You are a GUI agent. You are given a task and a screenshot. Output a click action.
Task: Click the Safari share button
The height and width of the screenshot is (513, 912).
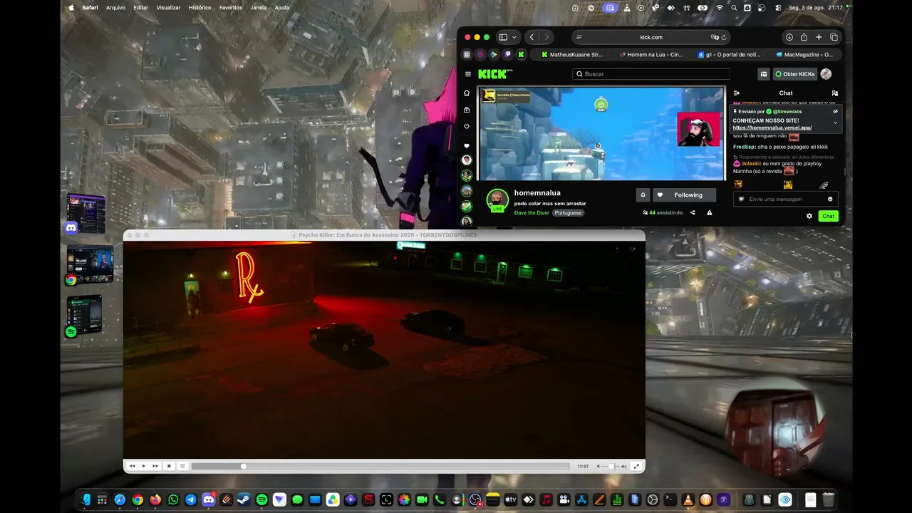click(x=804, y=37)
